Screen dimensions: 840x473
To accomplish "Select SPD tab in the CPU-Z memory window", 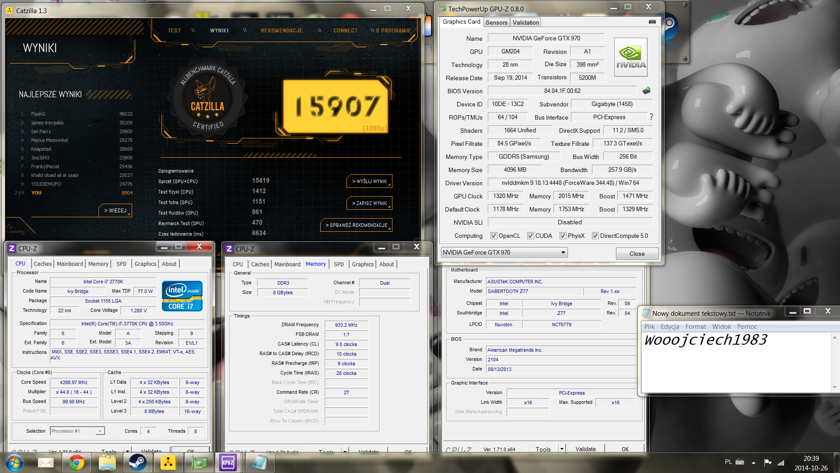I will click(339, 264).
